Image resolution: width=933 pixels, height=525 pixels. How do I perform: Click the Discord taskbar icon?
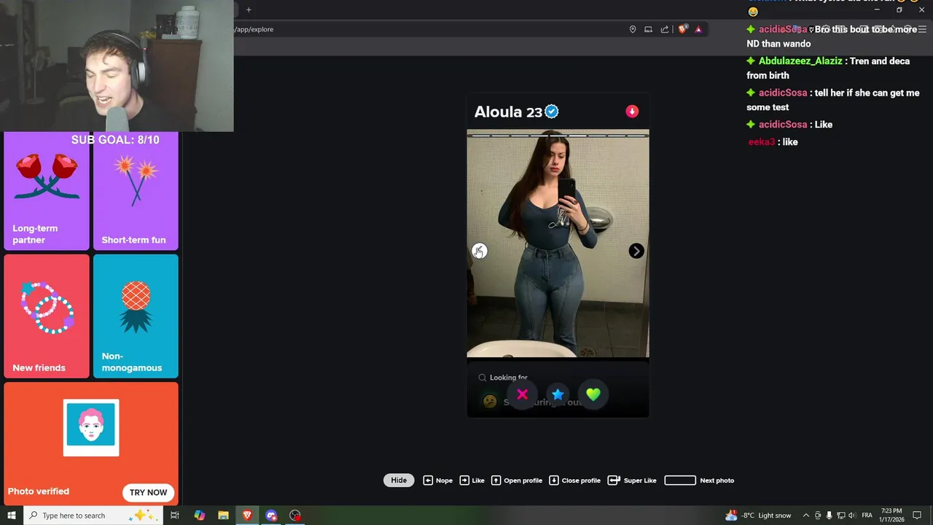pyautogui.click(x=271, y=516)
